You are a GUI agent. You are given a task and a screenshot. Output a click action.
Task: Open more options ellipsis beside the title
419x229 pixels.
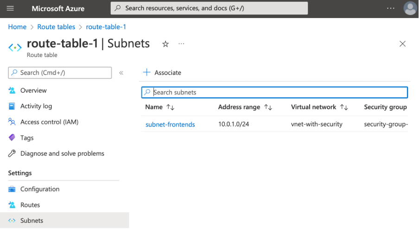point(181,44)
